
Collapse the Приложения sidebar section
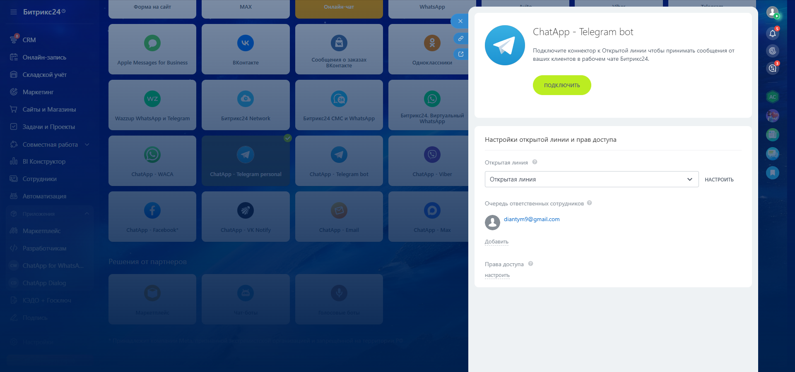pos(87,214)
